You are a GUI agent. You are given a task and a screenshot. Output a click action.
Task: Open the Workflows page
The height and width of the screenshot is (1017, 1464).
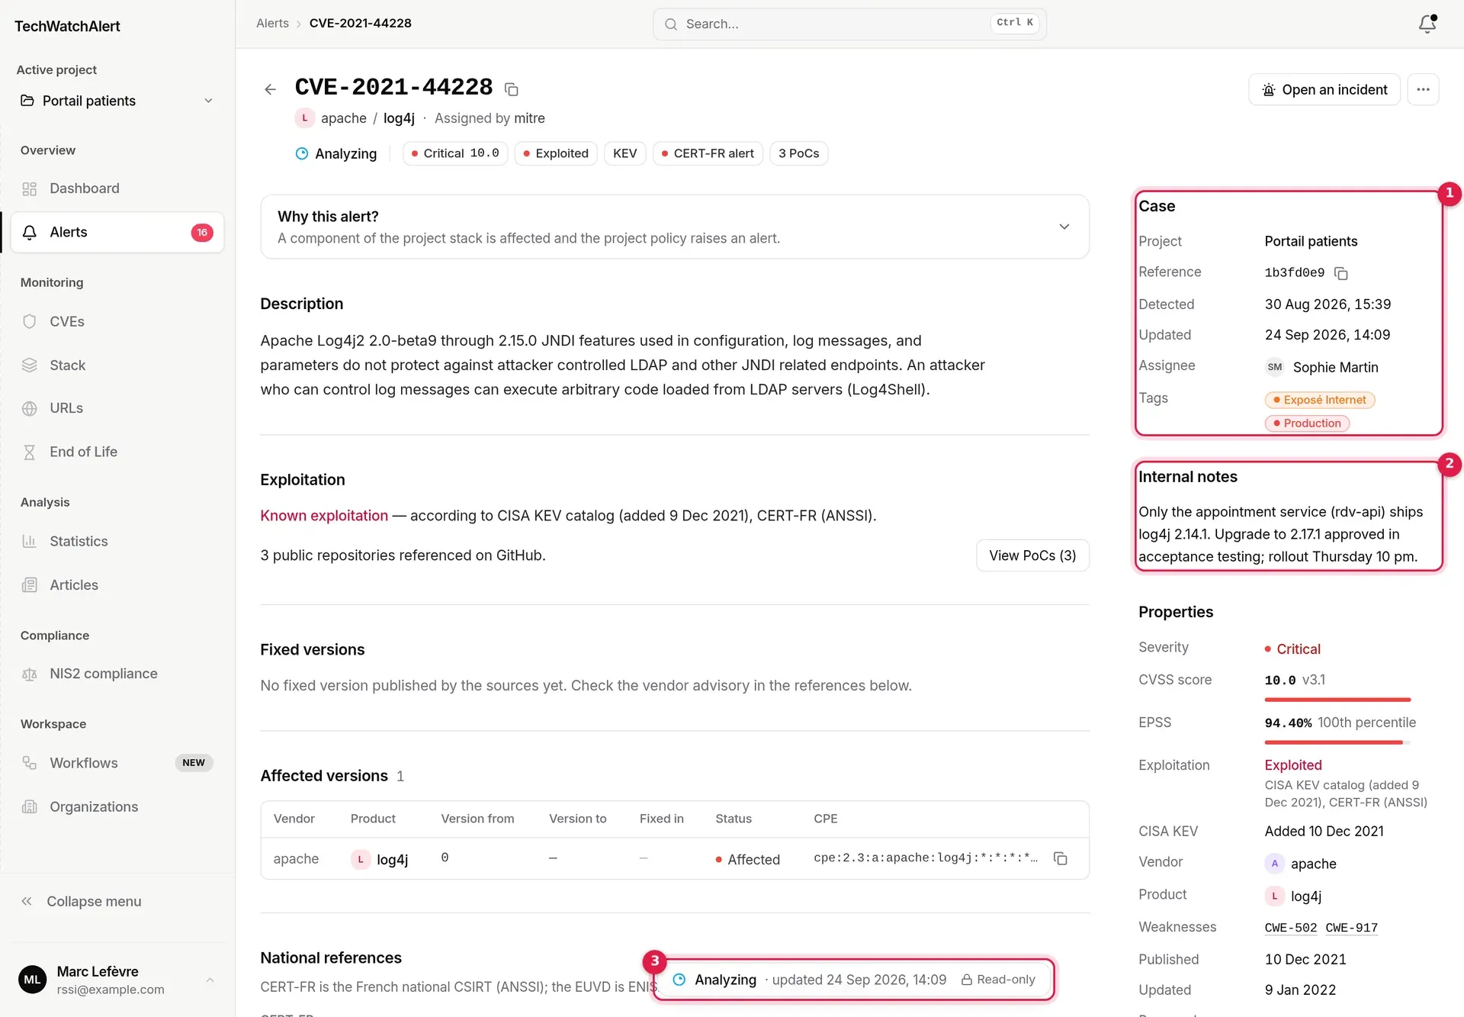117,763
